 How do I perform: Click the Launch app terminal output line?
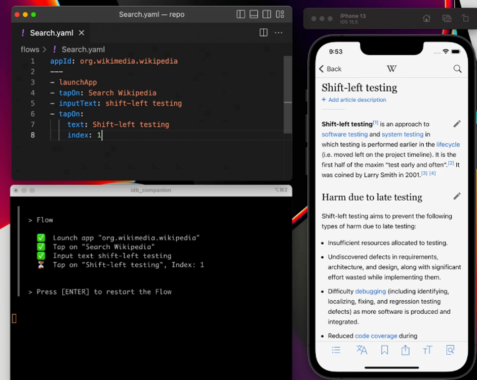point(126,238)
